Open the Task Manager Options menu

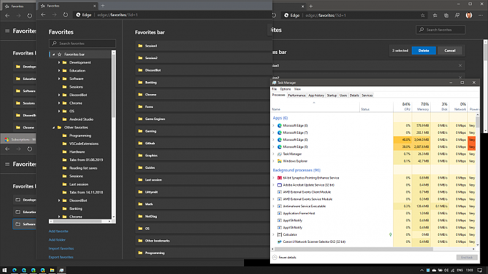pyautogui.click(x=285, y=89)
